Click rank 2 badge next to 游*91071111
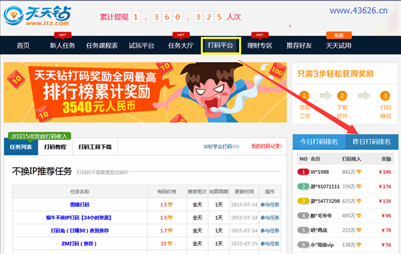Screen dimensions: 401x254 304,187
